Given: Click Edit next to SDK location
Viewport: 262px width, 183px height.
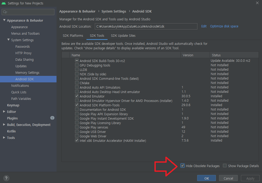Looking at the screenshot, I should point(204,26).
